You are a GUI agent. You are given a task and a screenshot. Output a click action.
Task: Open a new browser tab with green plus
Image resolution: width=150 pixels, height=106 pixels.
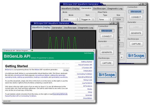click(x=32, y=51)
